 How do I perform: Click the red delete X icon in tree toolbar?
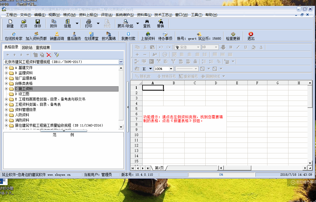click(49, 55)
